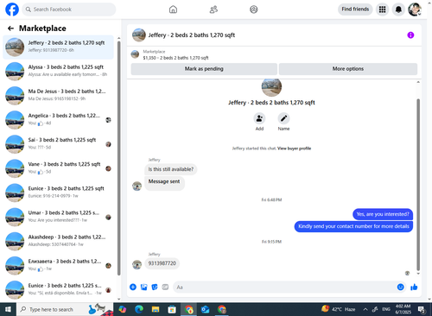Click the taskbar clock 4:02 AM
Viewport: 432px width, 316px height.
[403, 309]
